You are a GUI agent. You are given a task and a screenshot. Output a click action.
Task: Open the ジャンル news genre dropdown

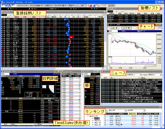155,75
